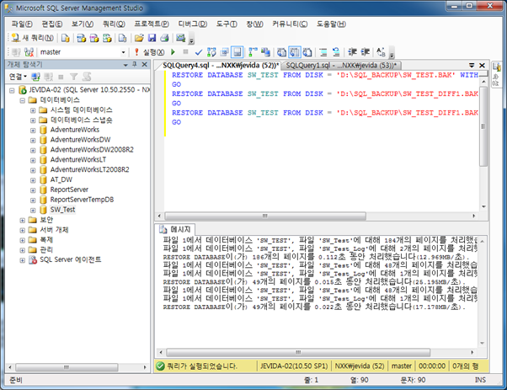Image resolution: width=507 pixels, height=390 pixels.
Task: Select Results to Text icon
Action: pyautogui.click(x=281, y=52)
